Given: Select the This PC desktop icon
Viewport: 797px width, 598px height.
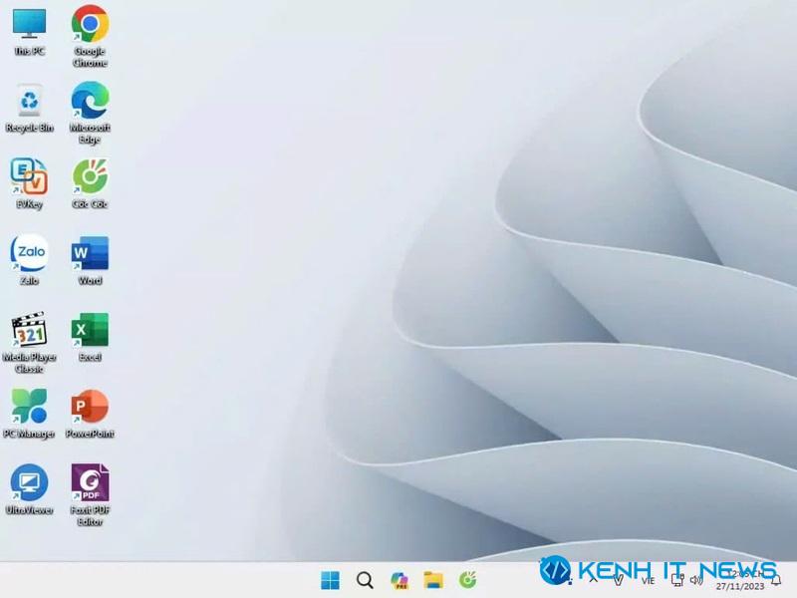Looking at the screenshot, I should tap(30, 31).
